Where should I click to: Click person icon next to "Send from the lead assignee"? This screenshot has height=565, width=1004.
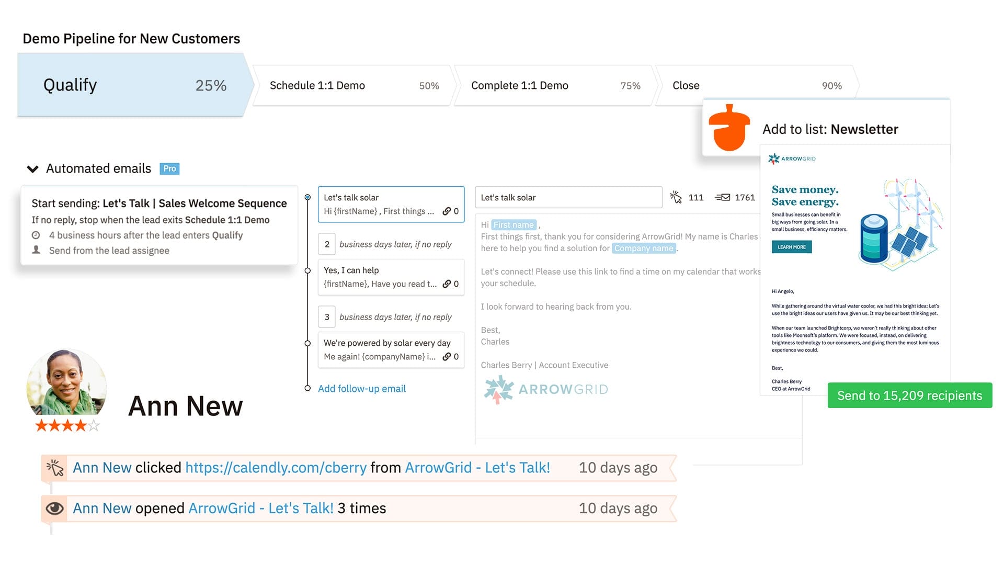coord(37,251)
